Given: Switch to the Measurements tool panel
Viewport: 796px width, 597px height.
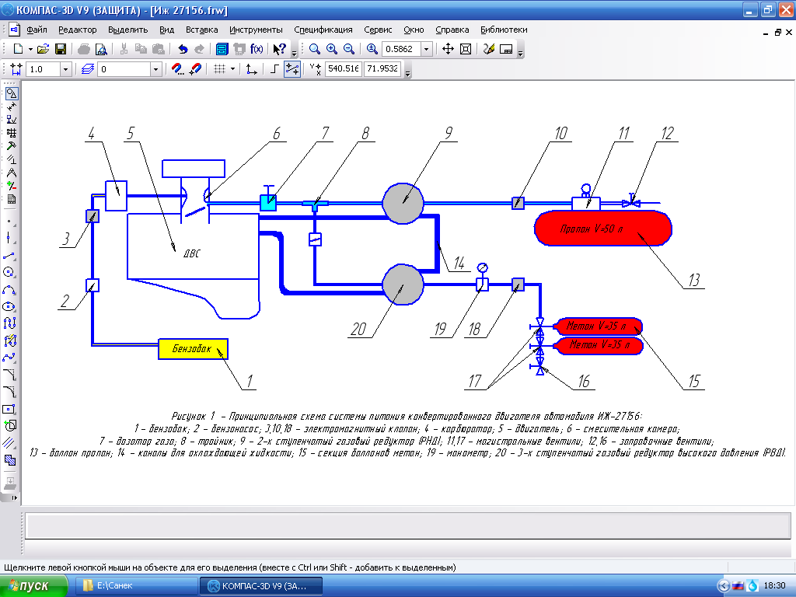Looking at the screenshot, I should click(x=11, y=173).
